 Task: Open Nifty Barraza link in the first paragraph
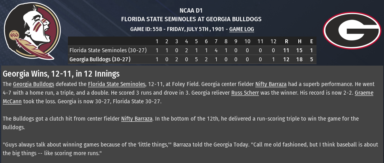click(x=271, y=84)
